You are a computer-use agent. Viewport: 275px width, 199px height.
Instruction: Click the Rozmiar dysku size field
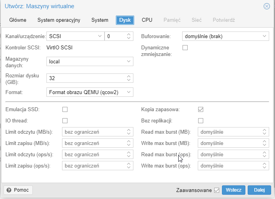[86, 78]
